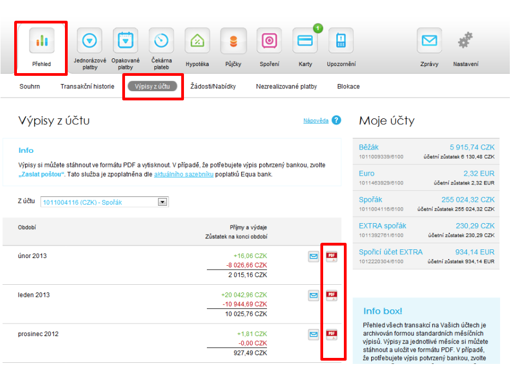Screen dimensions: 512x371
Task: Open the Spoření safe icon
Action: (x=269, y=41)
